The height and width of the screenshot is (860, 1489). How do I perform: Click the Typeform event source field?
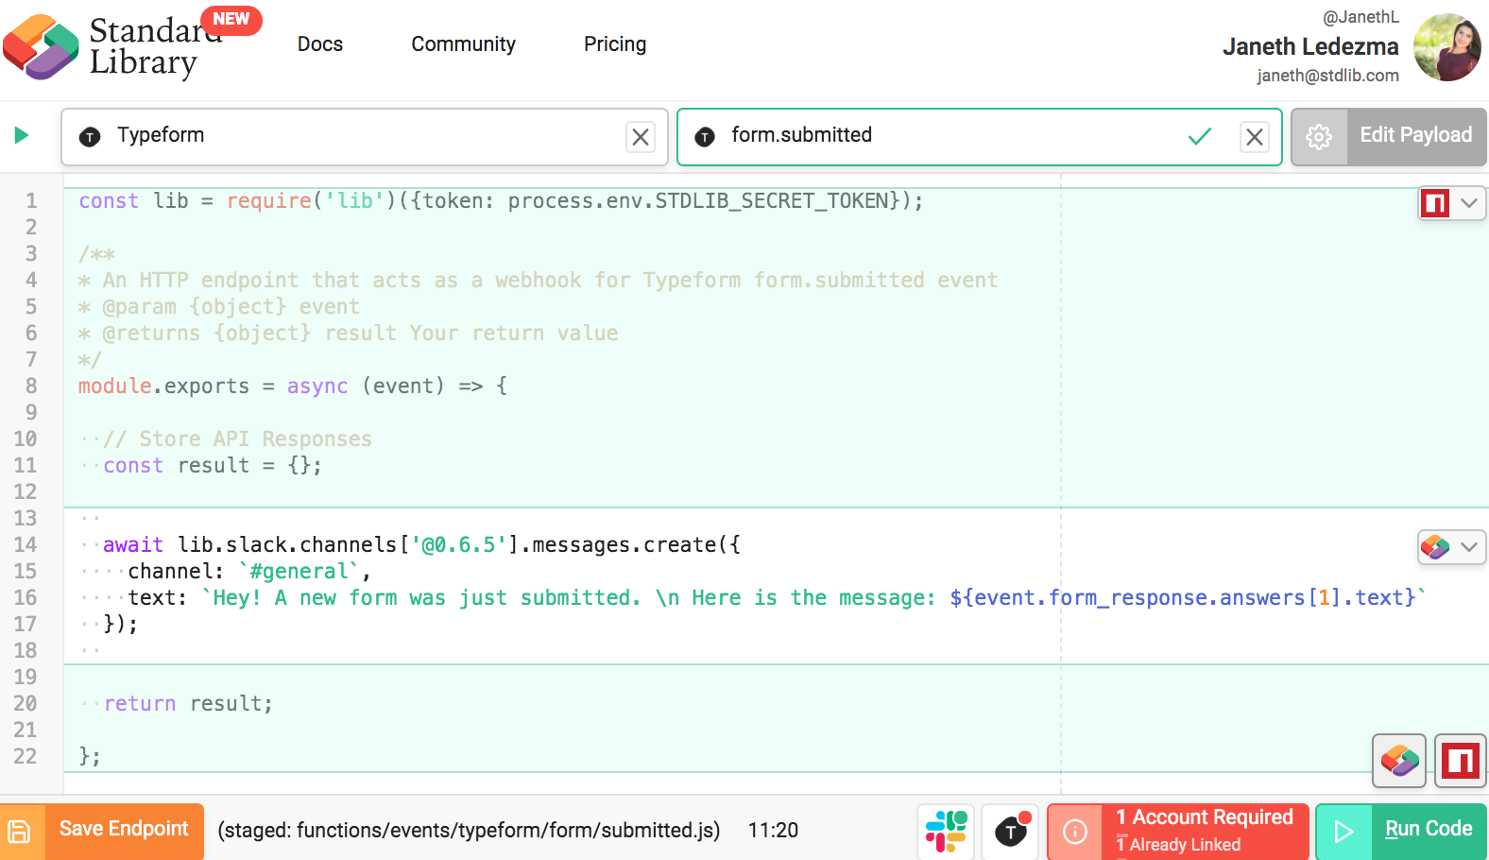tap(365, 137)
